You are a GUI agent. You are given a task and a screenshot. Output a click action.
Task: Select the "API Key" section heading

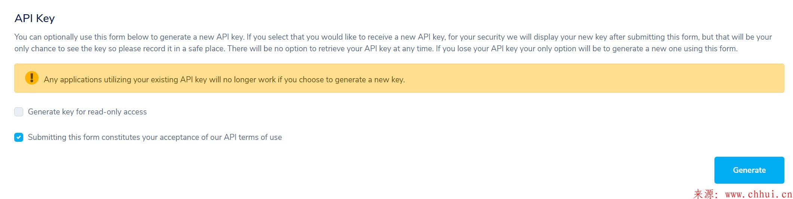[34, 18]
